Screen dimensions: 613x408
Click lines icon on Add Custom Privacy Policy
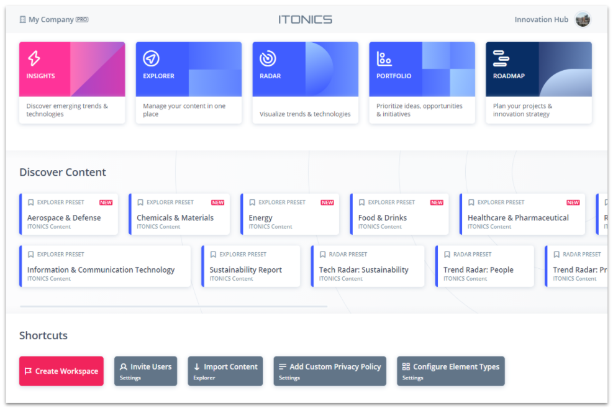[283, 366]
